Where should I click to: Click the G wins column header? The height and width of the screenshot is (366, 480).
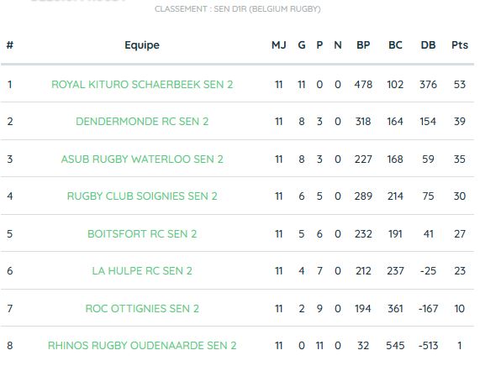pyautogui.click(x=302, y=45)
